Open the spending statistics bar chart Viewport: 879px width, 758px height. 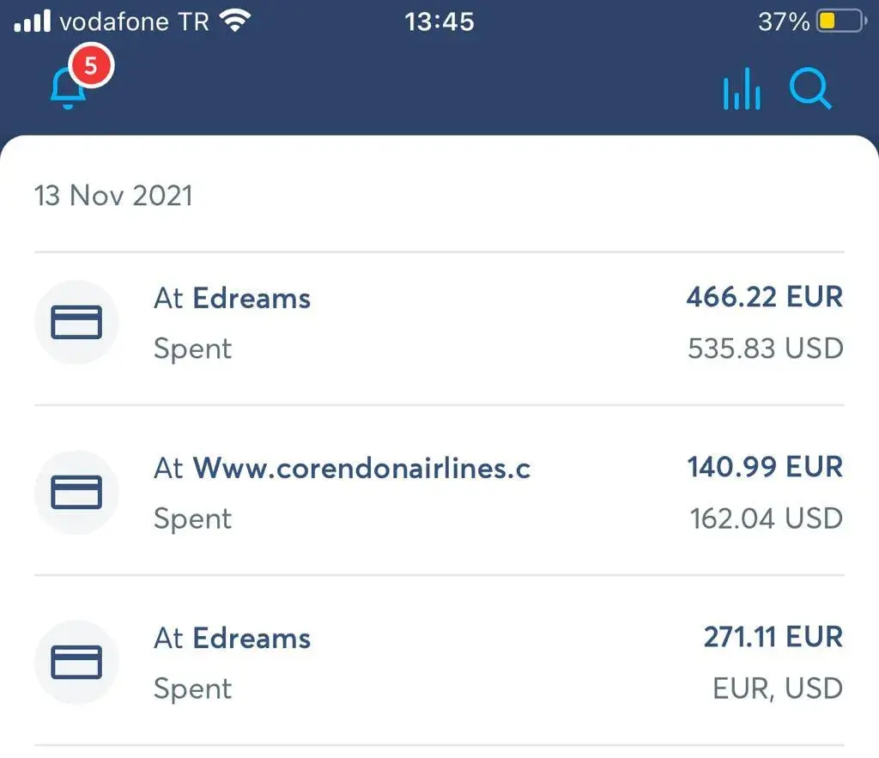point(742,89)
